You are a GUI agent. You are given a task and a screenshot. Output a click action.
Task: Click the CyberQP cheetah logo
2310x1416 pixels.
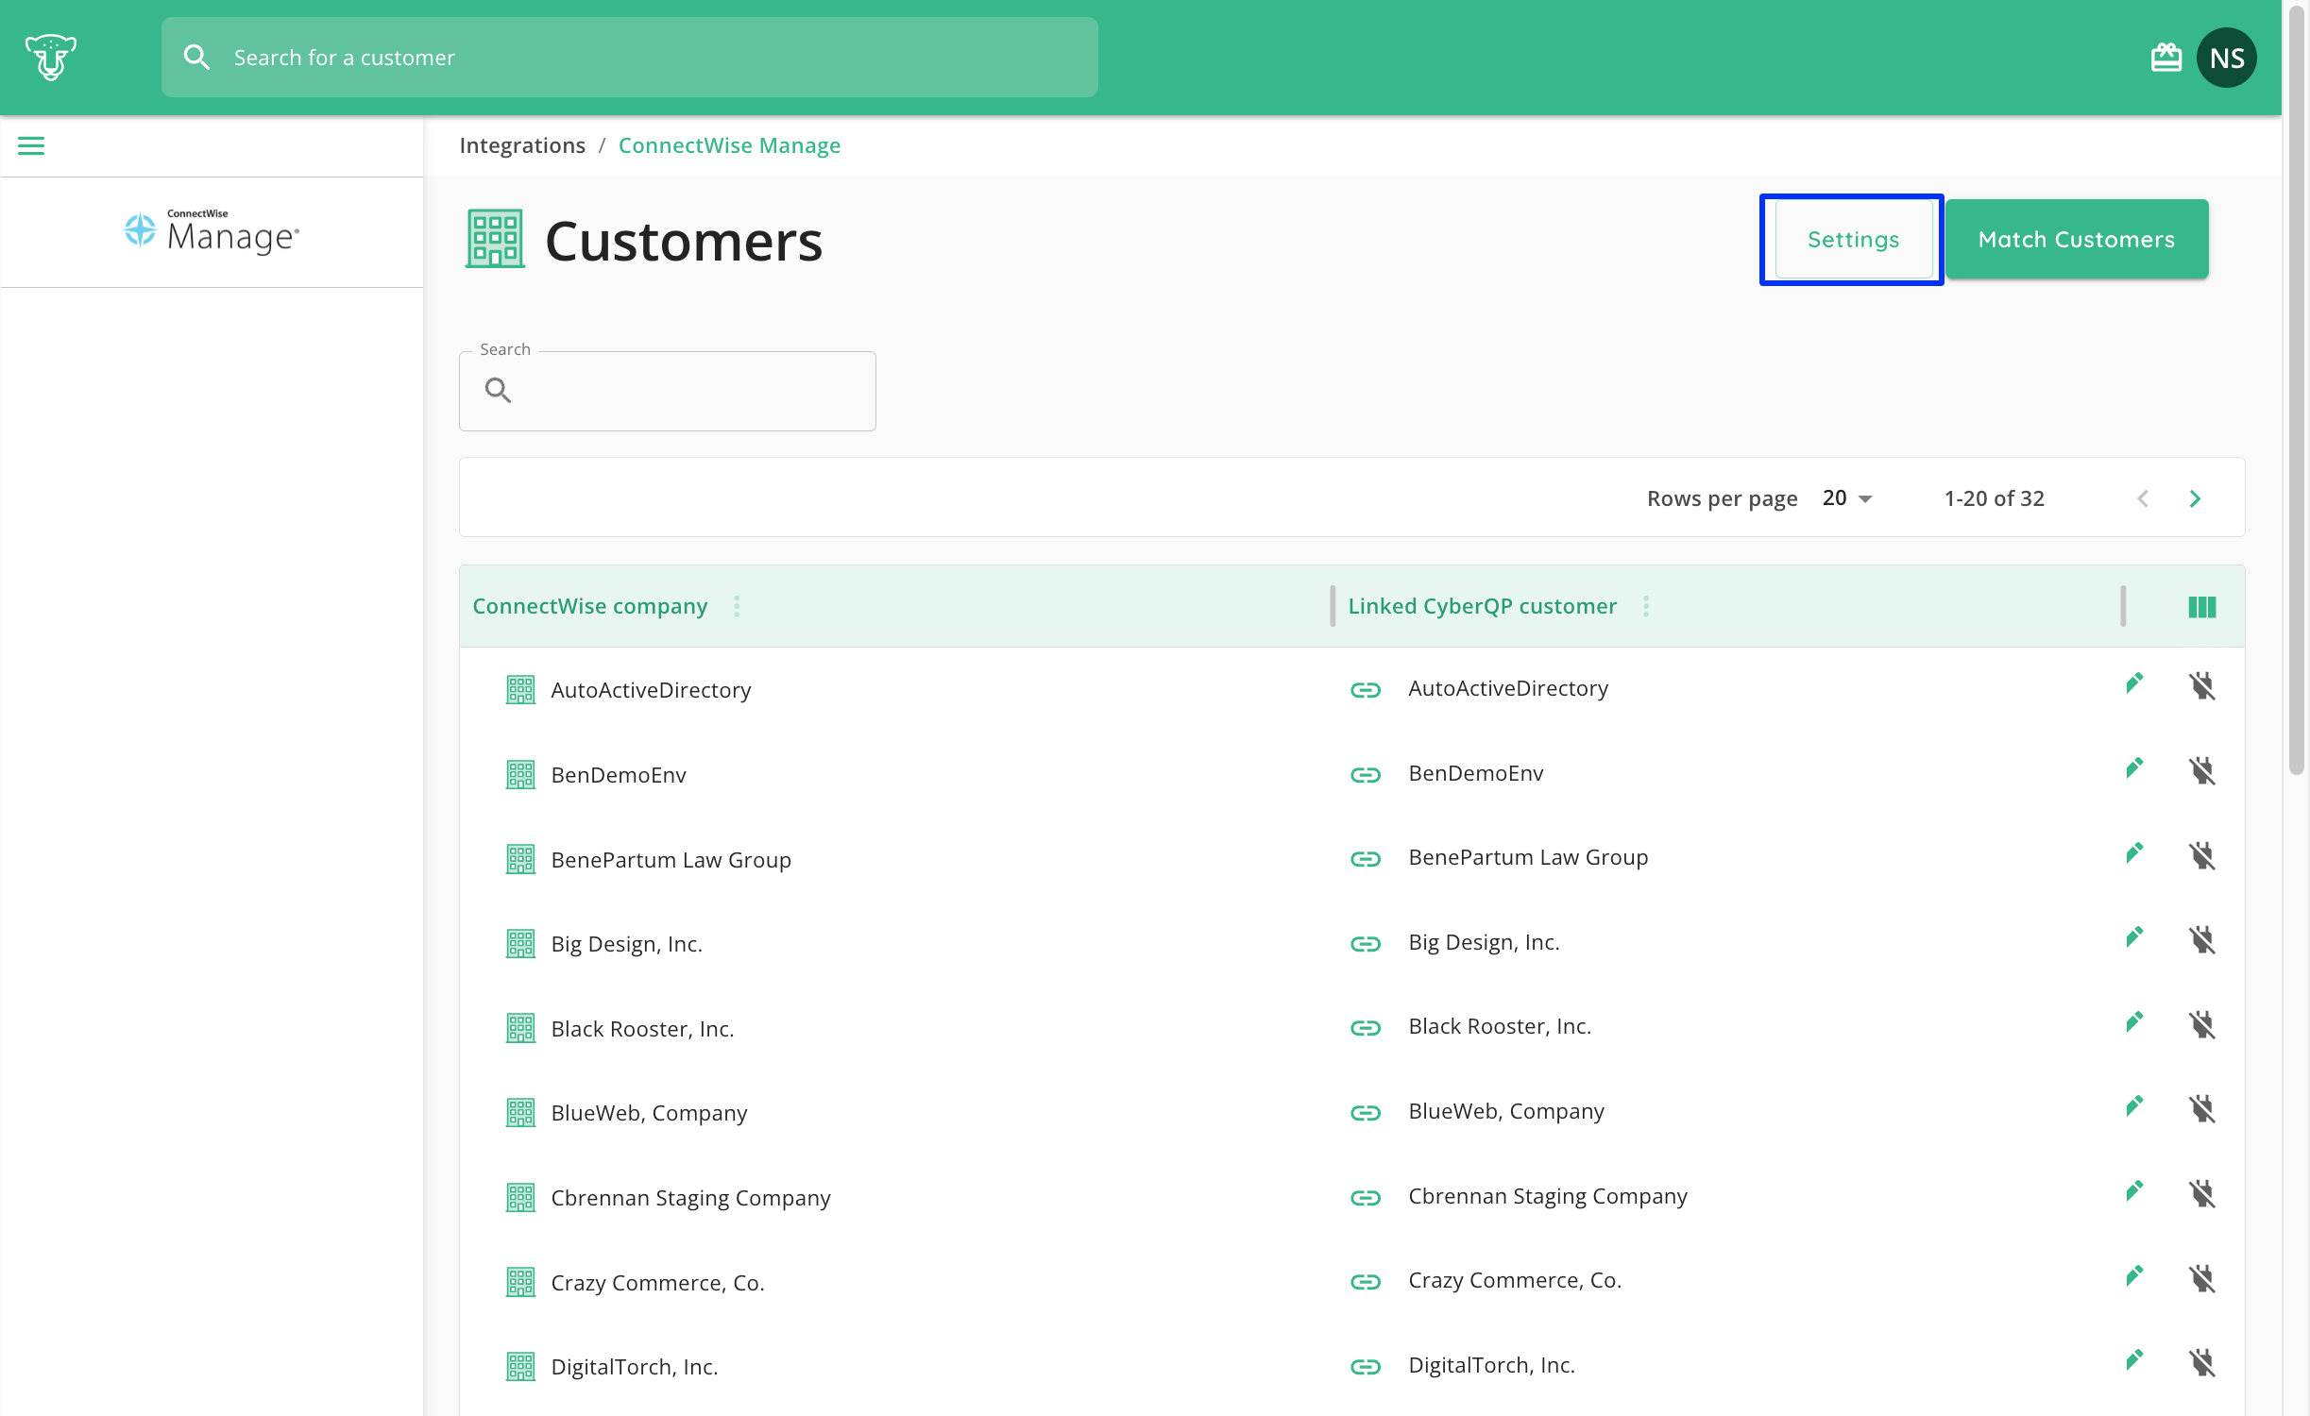(x=51, y=58)
